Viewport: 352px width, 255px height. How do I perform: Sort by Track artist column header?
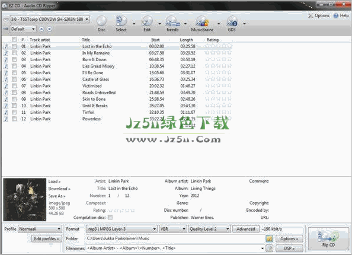point(40,40)
